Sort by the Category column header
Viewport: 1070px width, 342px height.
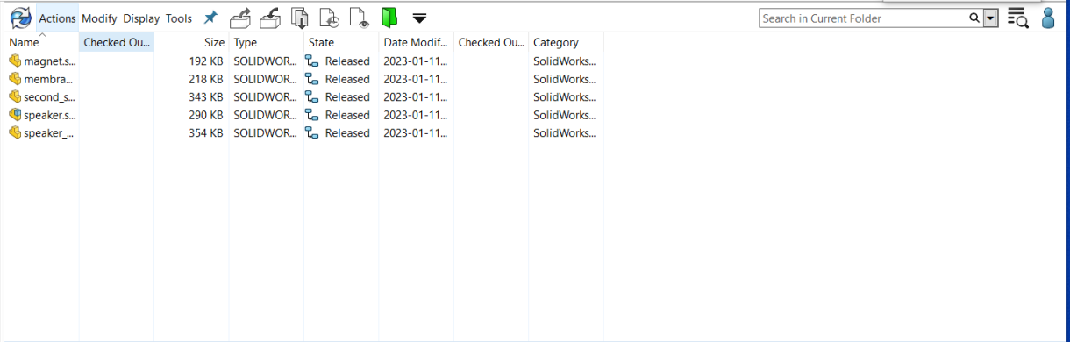coord(566,42)
